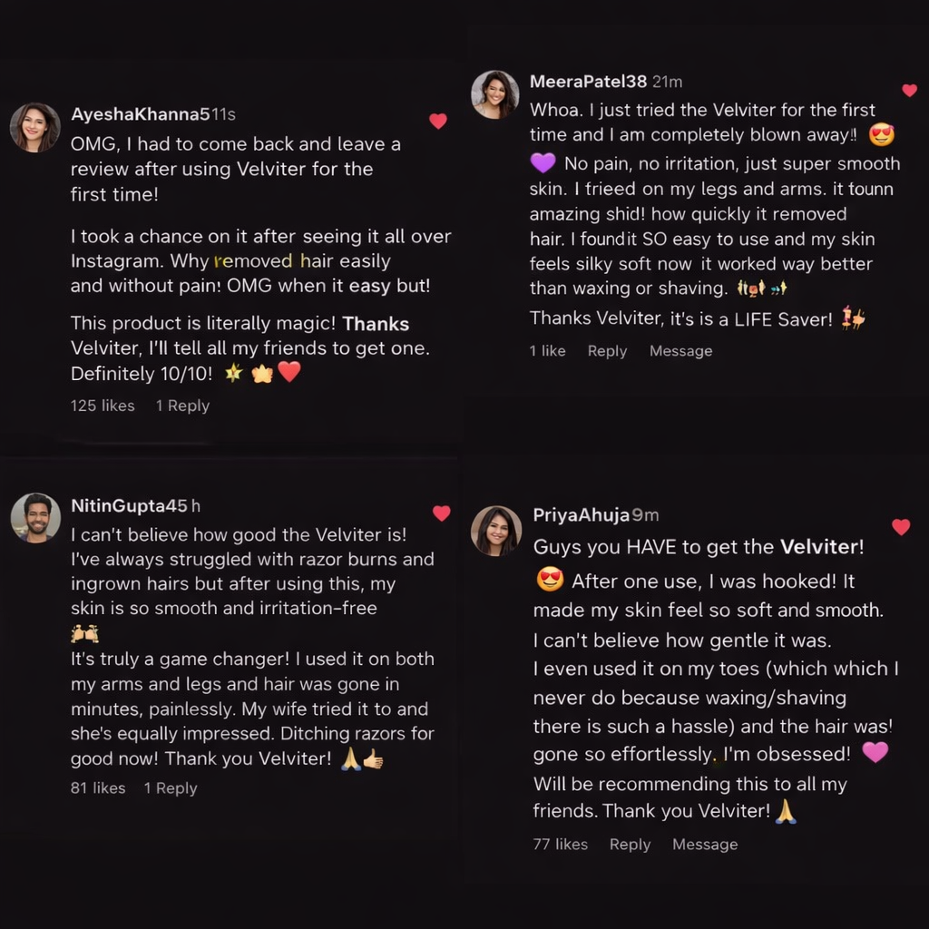Like NitinGupta45's comment using the heart icon

click(x=442, y=513)
